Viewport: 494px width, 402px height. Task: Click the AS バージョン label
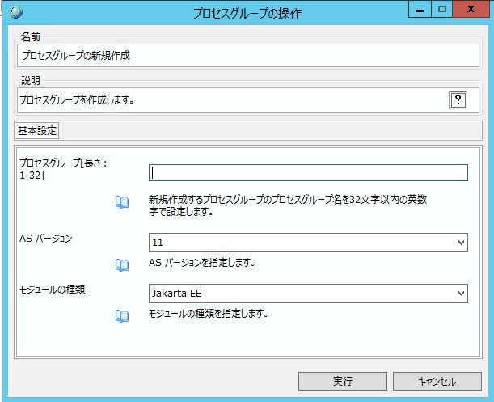tap(46, 239)
